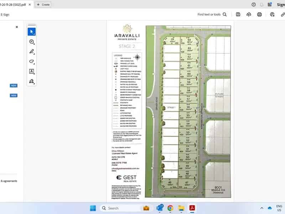
Task: Click the agent email link in PDF
Action: [x=125, y=168]
